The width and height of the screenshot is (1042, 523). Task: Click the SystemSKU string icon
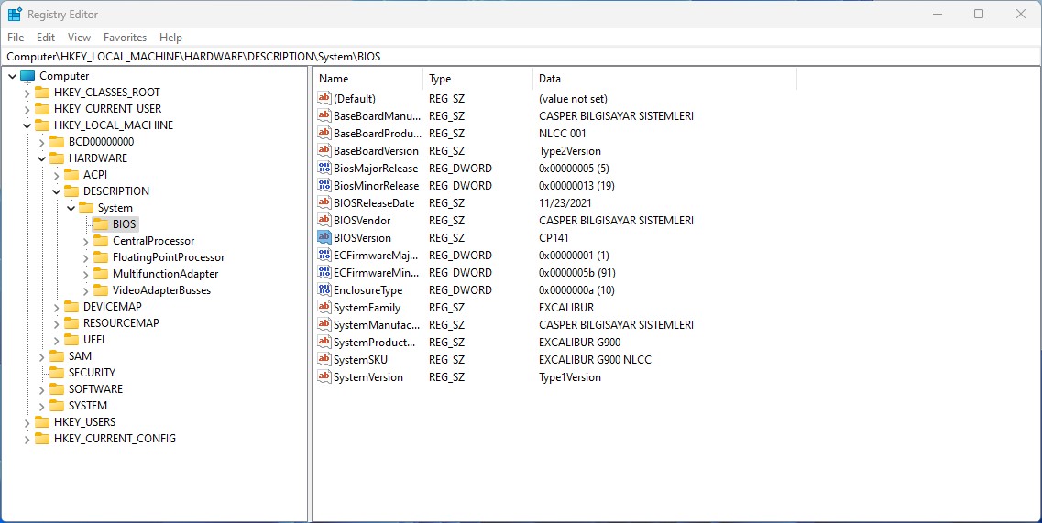(x=324, y=360)
